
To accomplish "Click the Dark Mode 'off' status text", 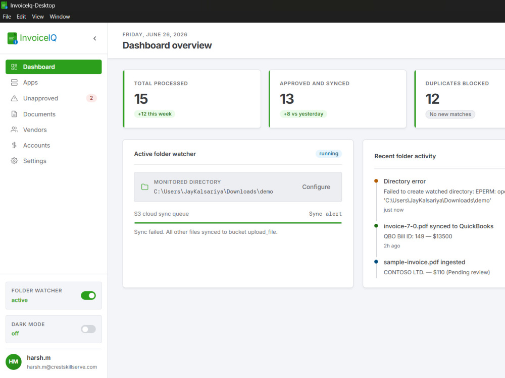I will pyautogui.click(x=15, y=334).
